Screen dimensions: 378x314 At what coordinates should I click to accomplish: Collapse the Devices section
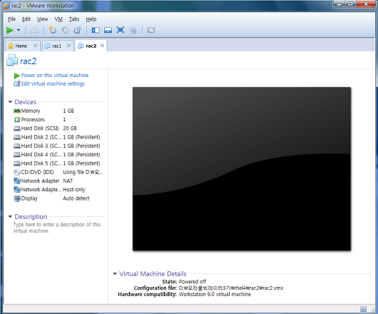pyautogui.click(x=10, y=102)
